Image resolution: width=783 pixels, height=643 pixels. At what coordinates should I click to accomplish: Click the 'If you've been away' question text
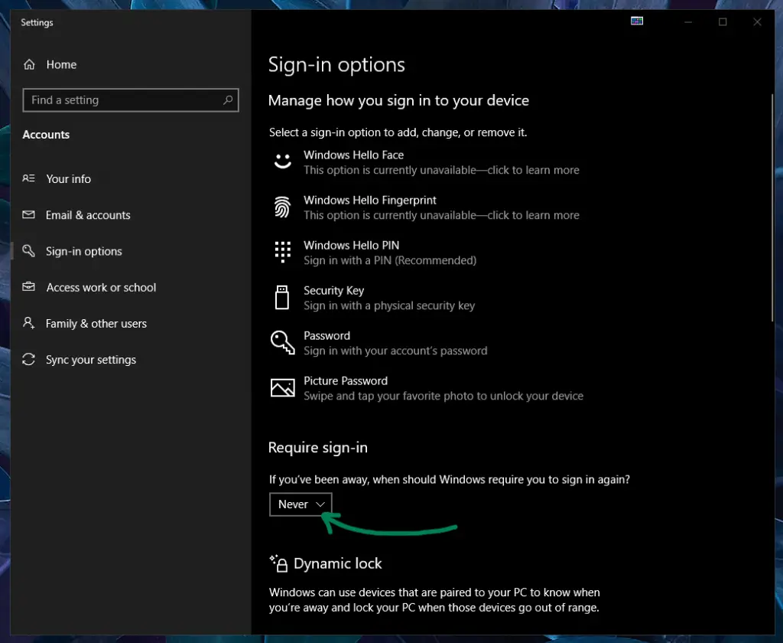(x=450, y=479)
